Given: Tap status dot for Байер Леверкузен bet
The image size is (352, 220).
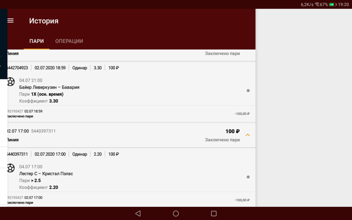Looking at the screenshot, I should click(248, 91).
